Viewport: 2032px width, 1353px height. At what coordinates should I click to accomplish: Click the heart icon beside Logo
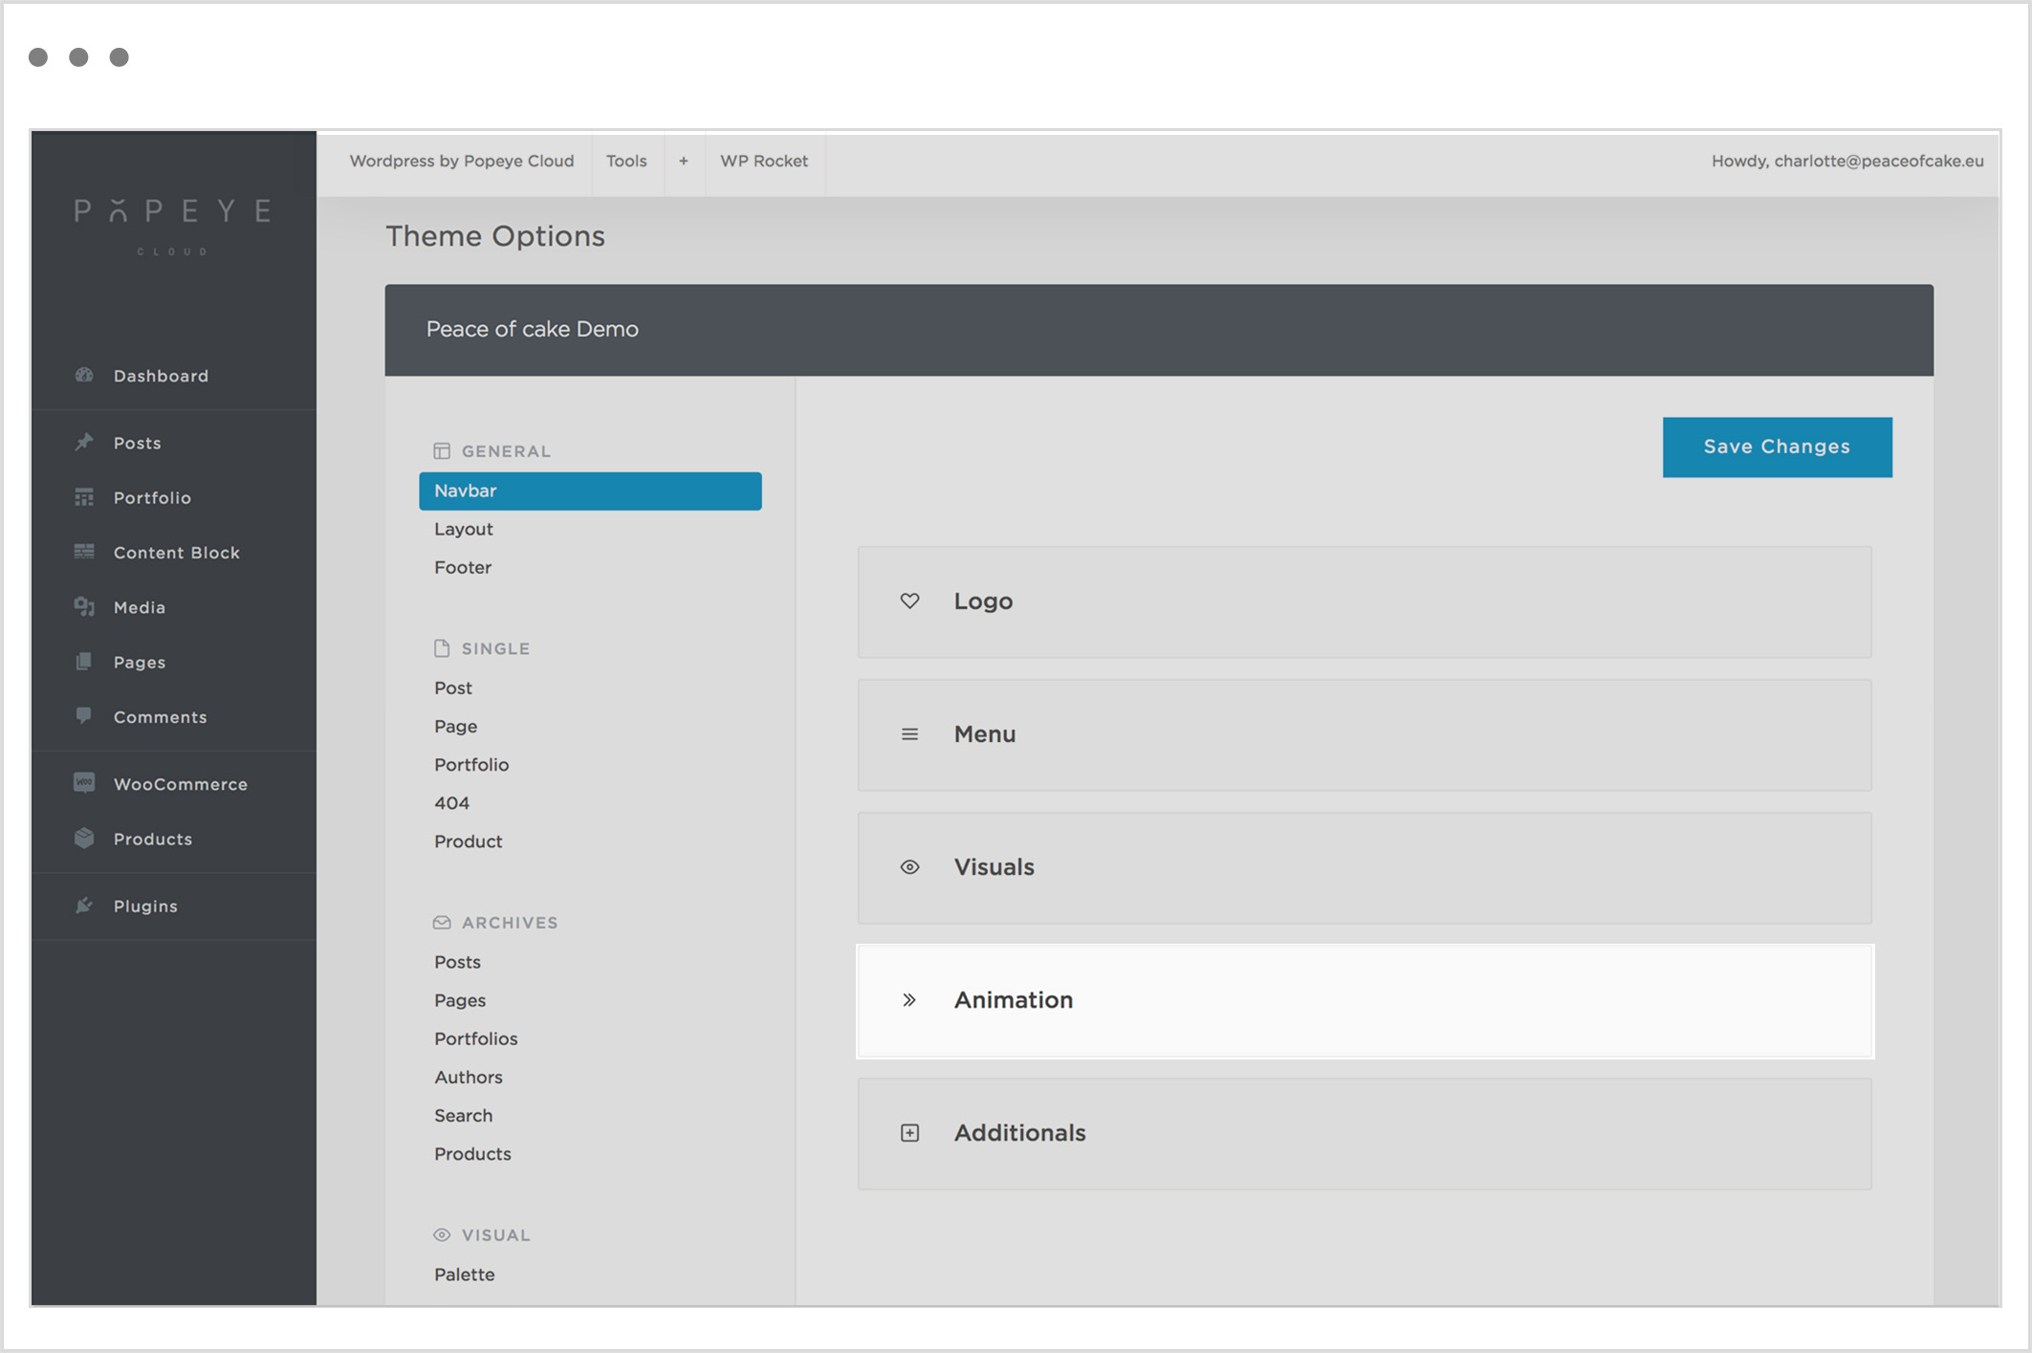pyautogui.click(x=909, y=600)
